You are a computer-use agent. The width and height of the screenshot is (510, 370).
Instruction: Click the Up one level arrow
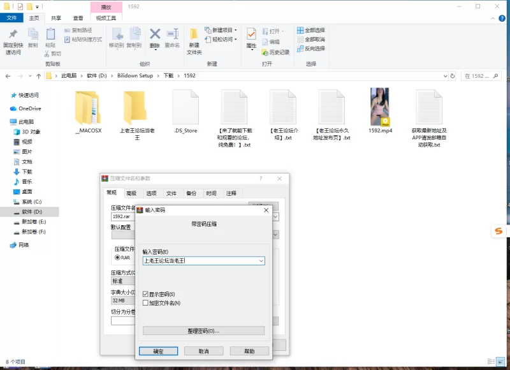39,76
